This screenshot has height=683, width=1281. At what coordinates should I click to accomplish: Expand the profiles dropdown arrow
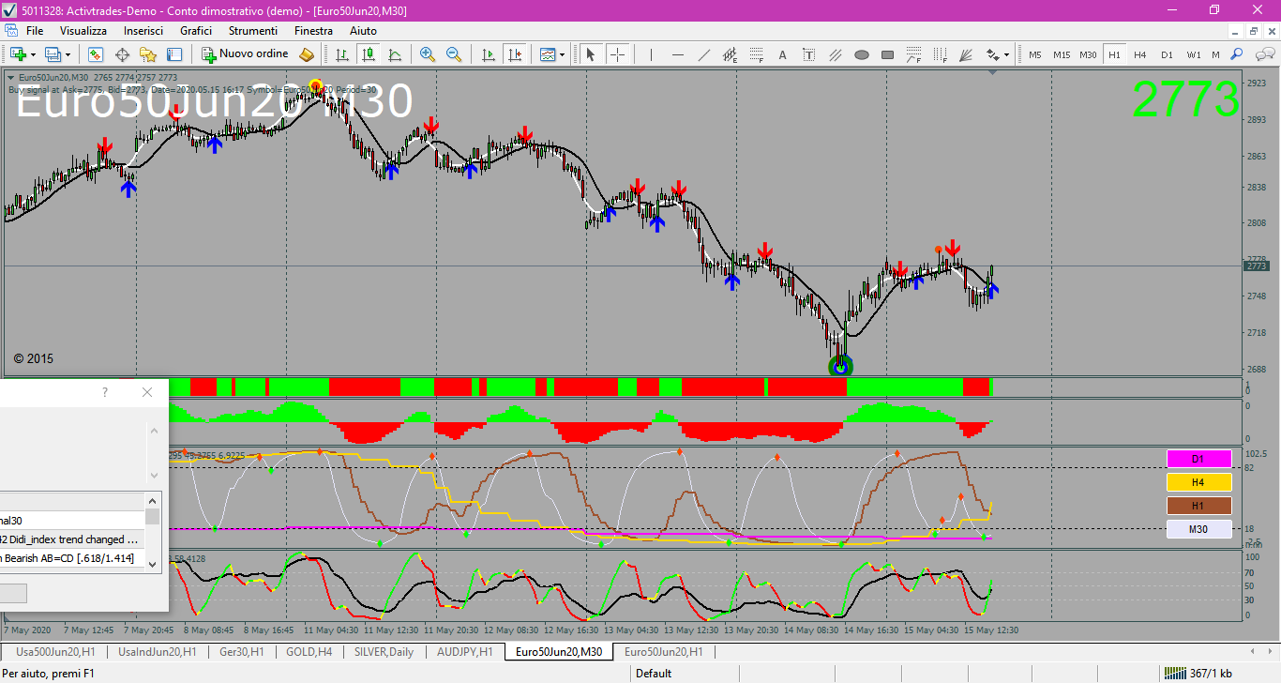pyautogui.click(x=68, y=54)
